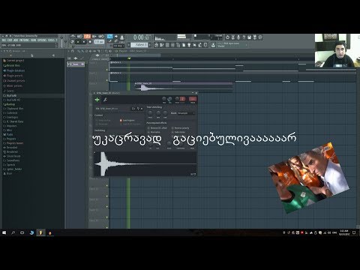Open the EDIT menu
This screenshot has height=270, width=360.
10,40
